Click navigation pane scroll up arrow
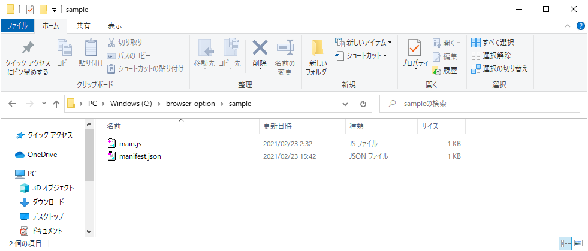 coord(89,124)
